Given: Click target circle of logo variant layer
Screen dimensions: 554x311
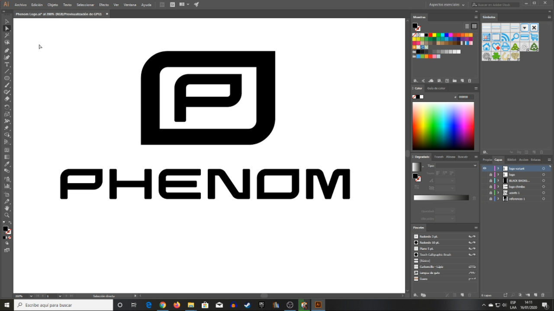Looking at the screenshot, I should pyautogui.click(x=544, y=168).
